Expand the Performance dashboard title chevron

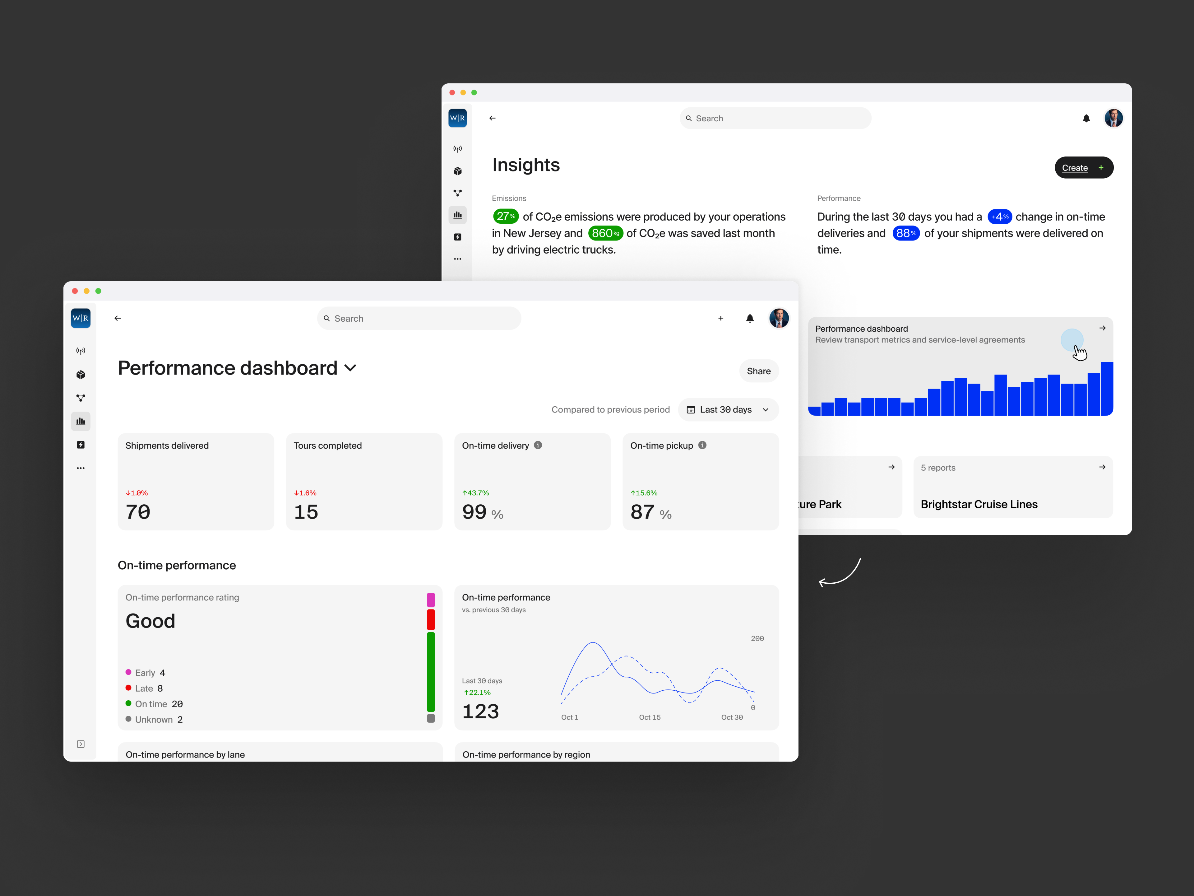point(351,368)
